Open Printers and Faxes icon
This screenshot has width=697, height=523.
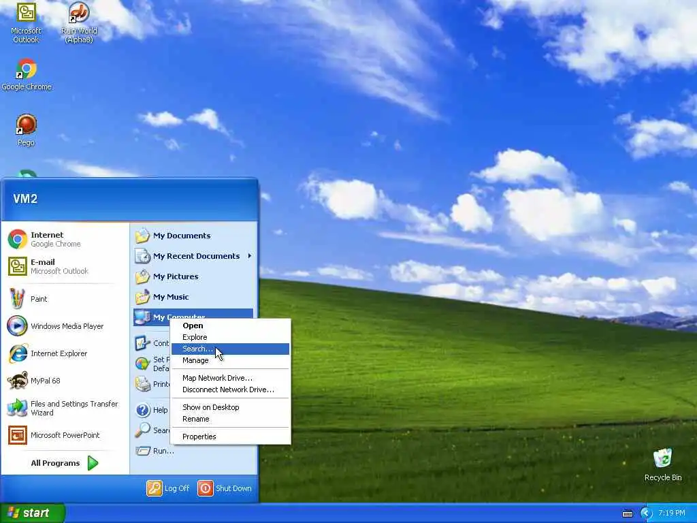click(x=142, y=384)
